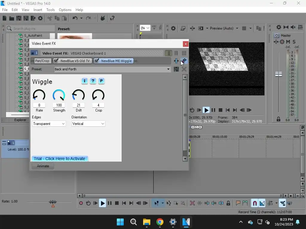Click the Lock event padlock icon
This screenshot has width=306, height=229.
click(x=228, y=203)
